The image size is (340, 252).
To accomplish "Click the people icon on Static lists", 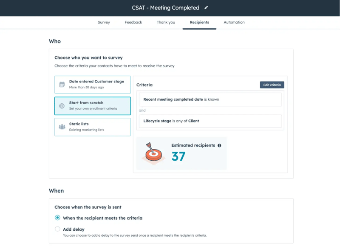I will tap(62, 127).
